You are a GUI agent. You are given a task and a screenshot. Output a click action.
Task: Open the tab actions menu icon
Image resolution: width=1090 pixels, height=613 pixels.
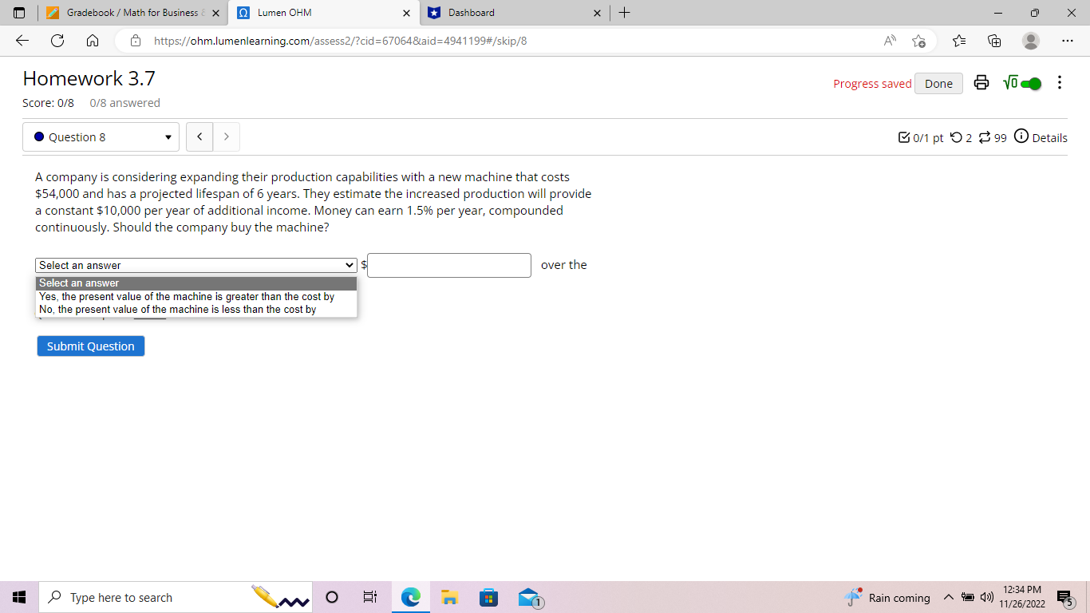[x=19, y=13]
